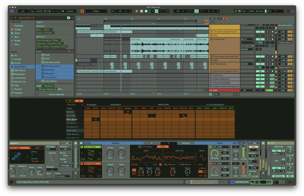Toggle Meld device on/off
Image resolution: width=304 pixels, height=196 pixels.
pos(81,143)
